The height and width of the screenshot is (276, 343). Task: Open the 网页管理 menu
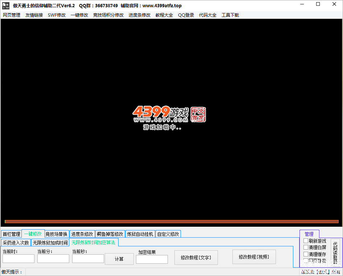[x=12, y=15]
